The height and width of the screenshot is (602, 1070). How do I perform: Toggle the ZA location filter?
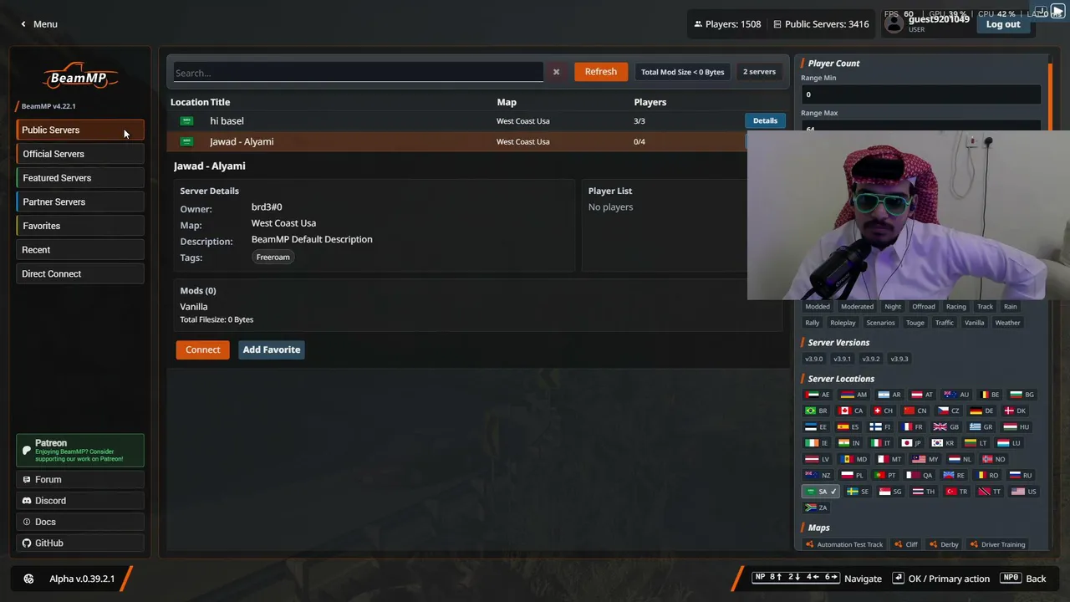(816, 508)
